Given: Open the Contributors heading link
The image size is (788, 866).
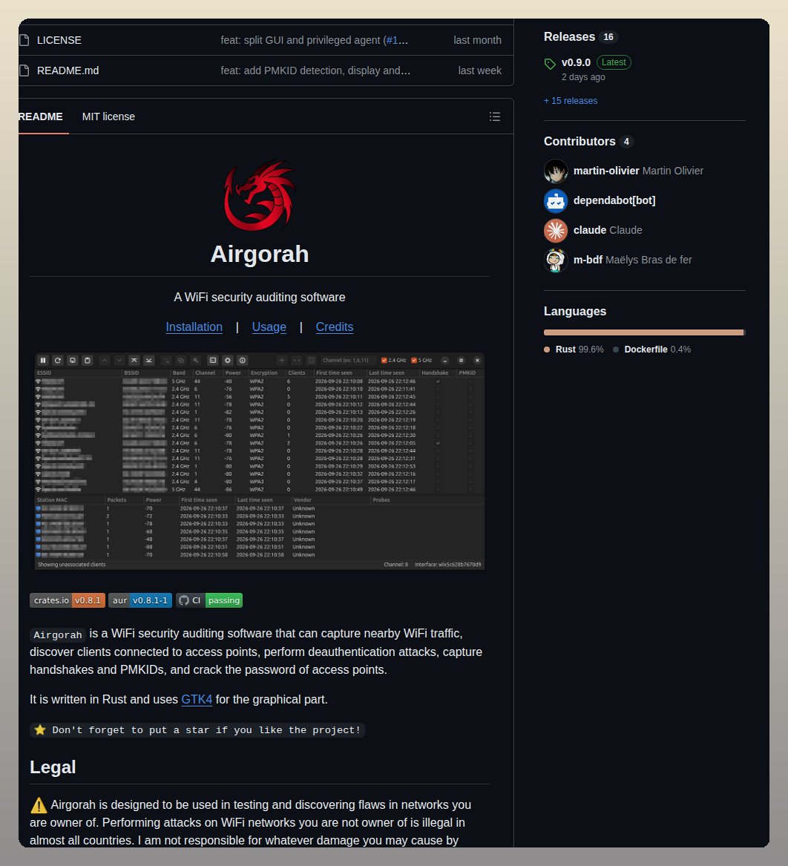Looking at the screenshot, I should click(579, 142).
